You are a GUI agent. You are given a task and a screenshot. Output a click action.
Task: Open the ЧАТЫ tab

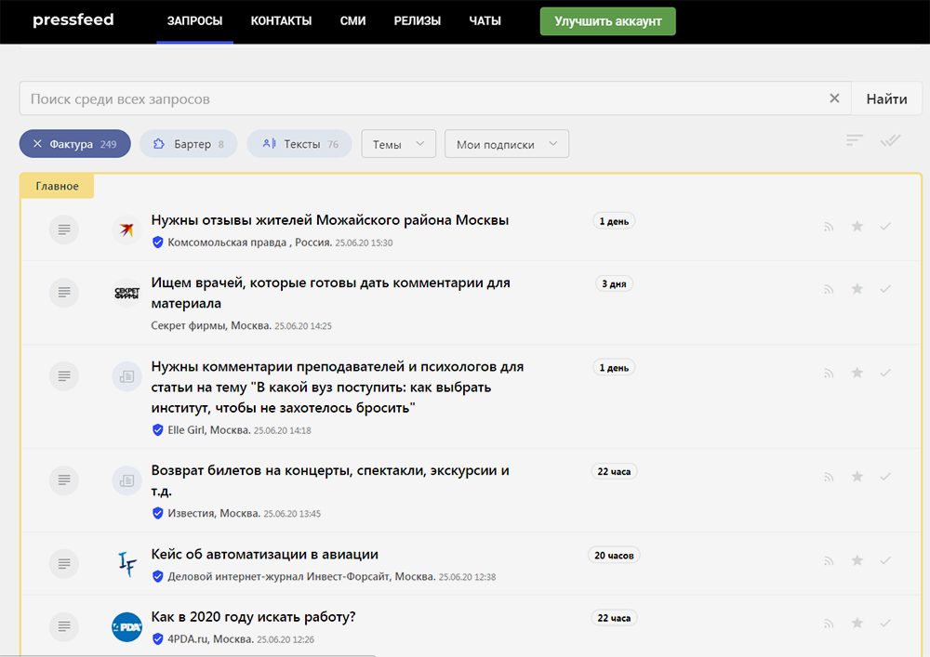point(485,20)
